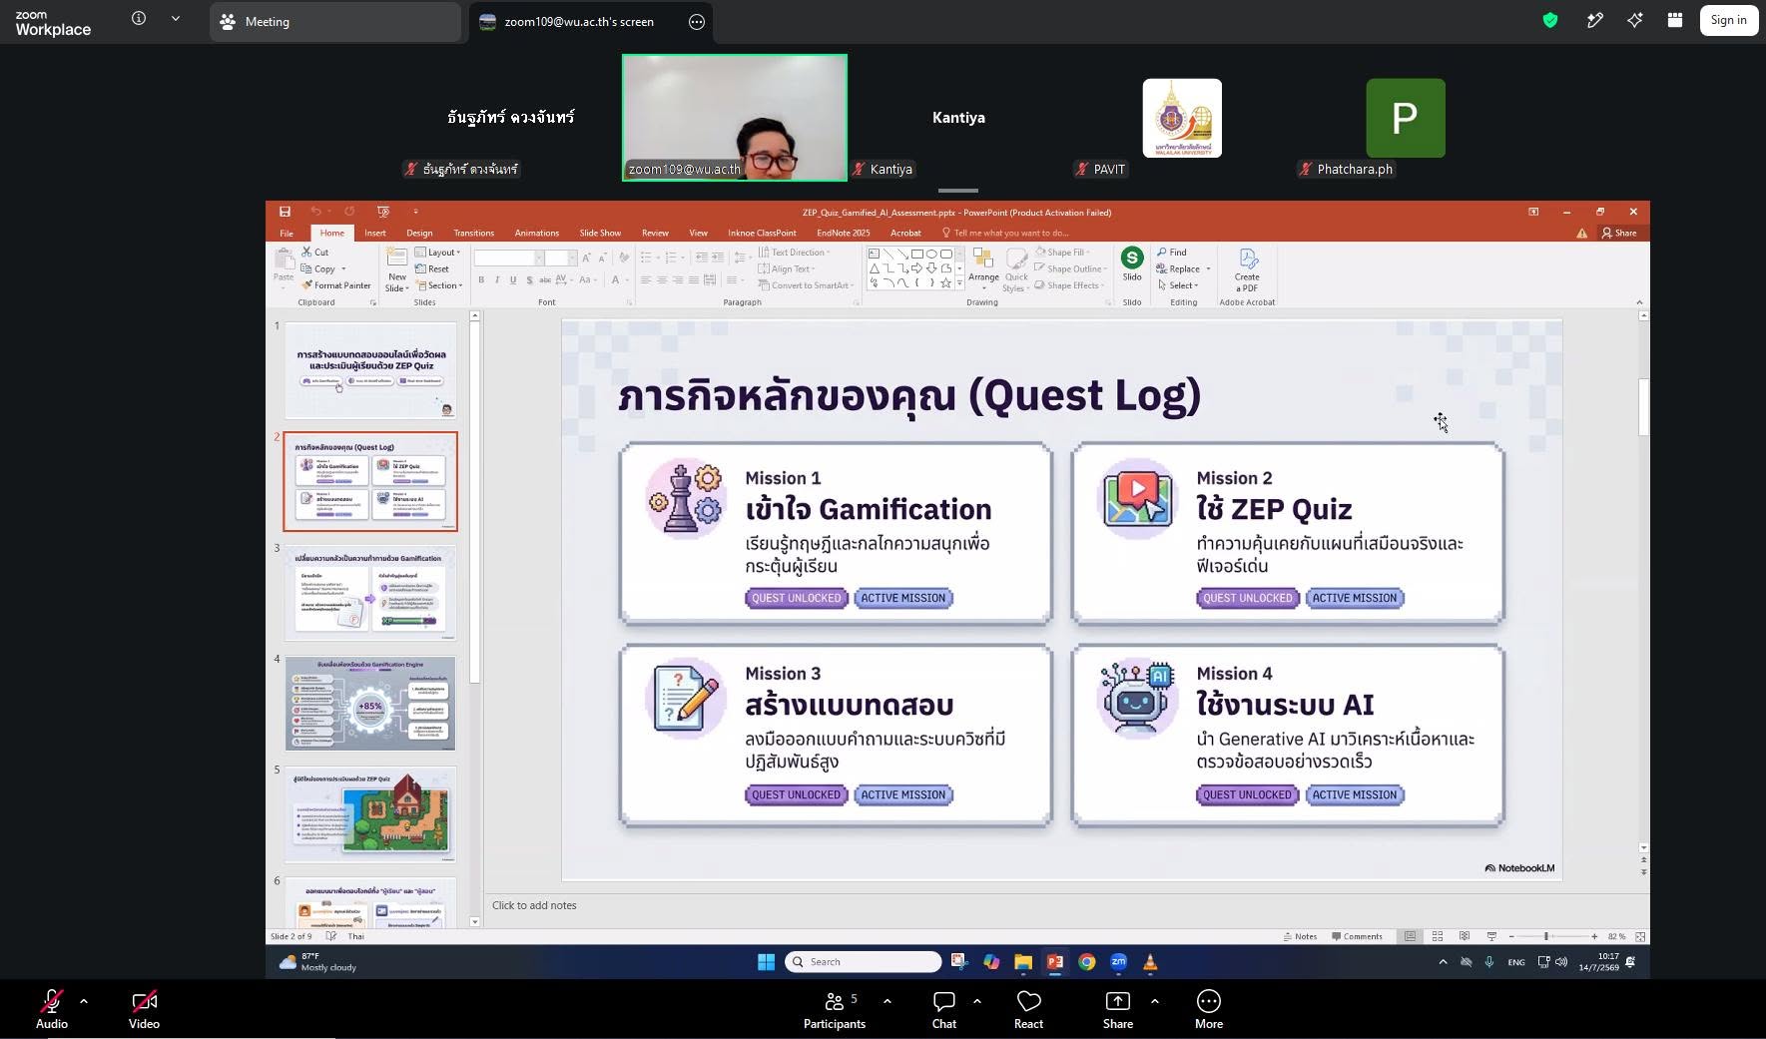The height and width of the screenshot is (1039, 1766).
Task: Select slide 3 thumbnail in the slide panel
Action: pyautogui.click(x=370, y=593)
